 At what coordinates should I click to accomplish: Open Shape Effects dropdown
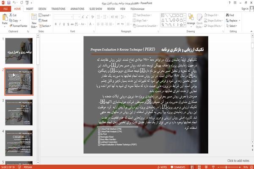pos(213,26)
